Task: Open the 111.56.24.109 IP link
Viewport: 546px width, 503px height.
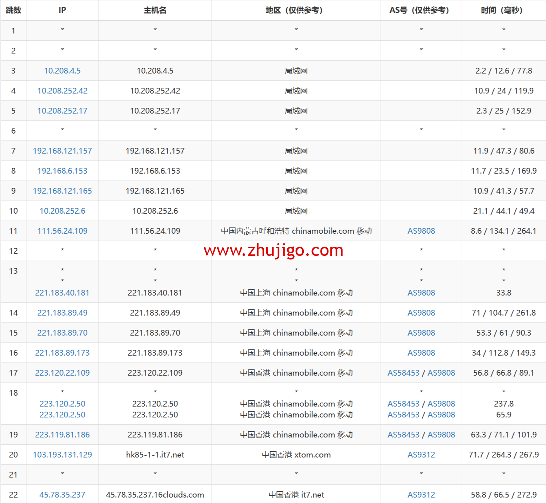Action: pos(62,231)
